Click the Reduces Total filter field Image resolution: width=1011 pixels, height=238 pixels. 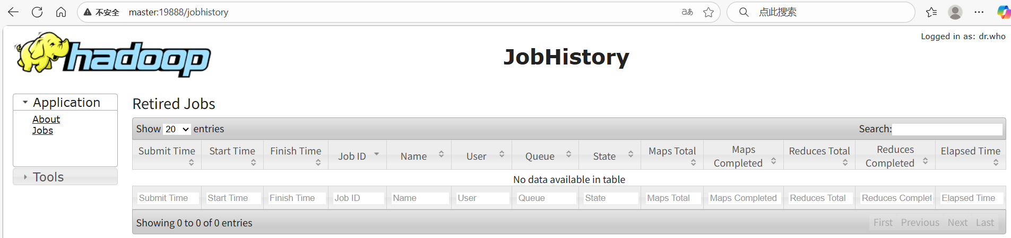tap(820, 198)
